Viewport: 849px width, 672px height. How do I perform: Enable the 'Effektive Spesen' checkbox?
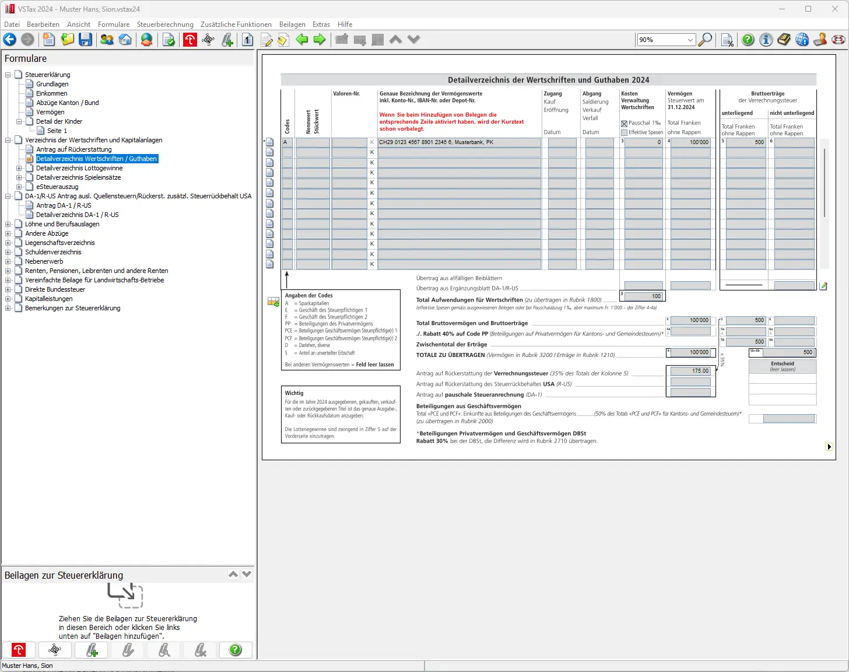click(x=625, y=132)
